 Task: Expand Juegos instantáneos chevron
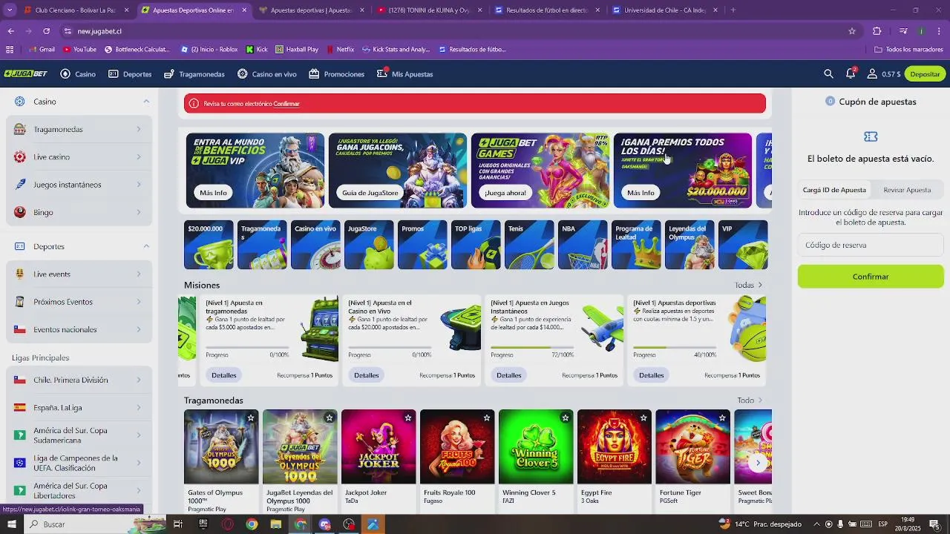point(139,185)
